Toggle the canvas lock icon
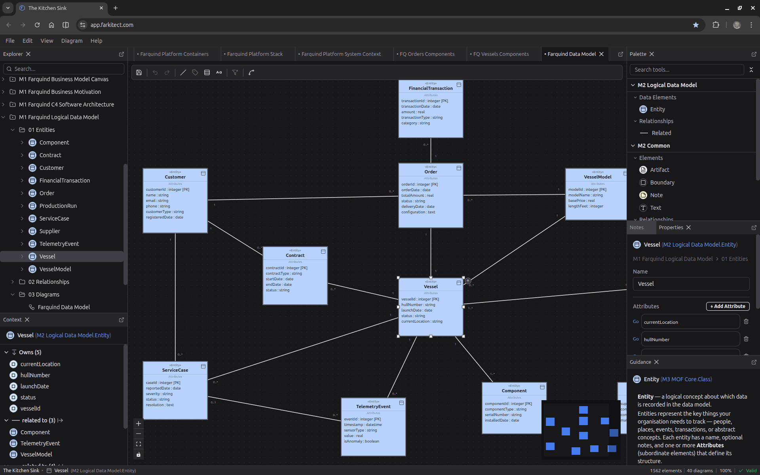Image resolution: width=760 pixels, height=475 pixels. [139, 454]
